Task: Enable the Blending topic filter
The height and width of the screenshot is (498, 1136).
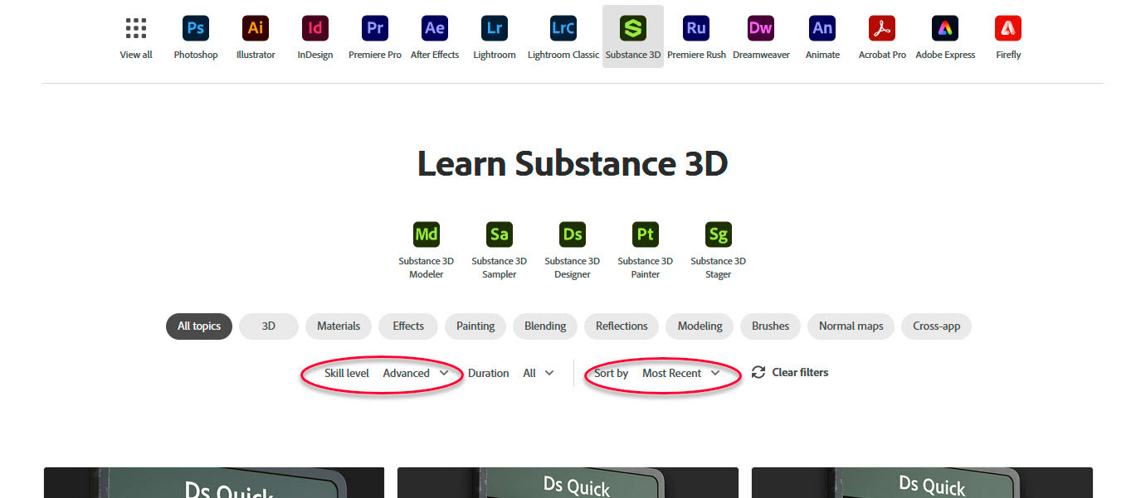Action: (544, 326)
